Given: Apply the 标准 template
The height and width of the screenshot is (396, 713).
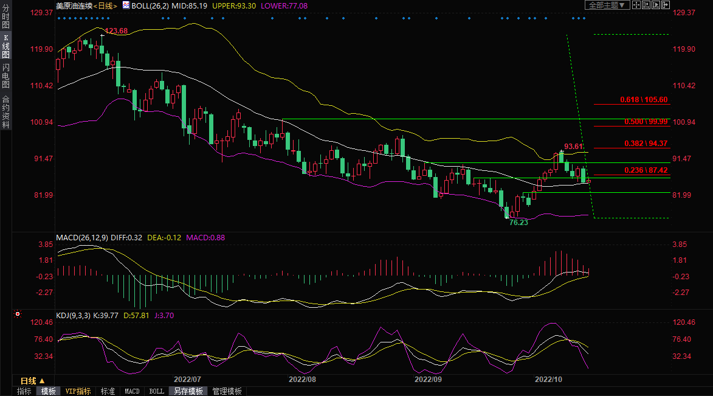Looking at the screenshot, I should pos(108,391).
